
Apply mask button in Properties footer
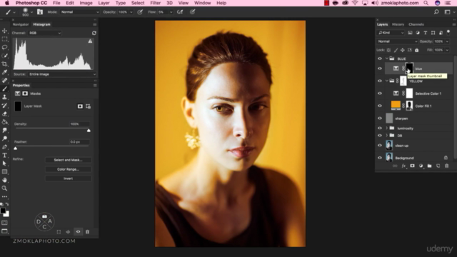[68, 231]
